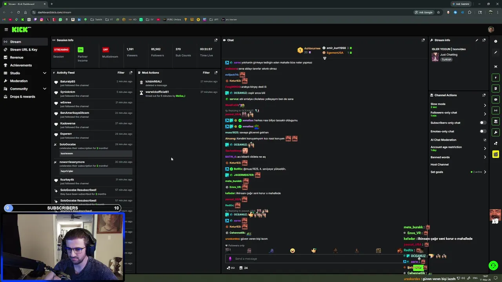The image size is (502, 282).
Task: Pop out the Activity Feed panel
Action: pos(131,72)
